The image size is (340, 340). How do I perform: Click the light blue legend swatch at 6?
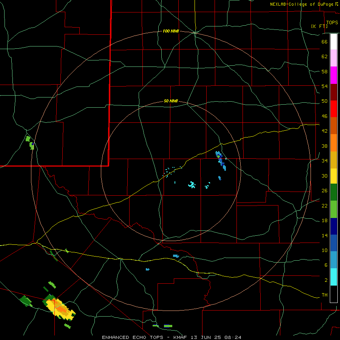pyautogui.click(x=334, y=260)
